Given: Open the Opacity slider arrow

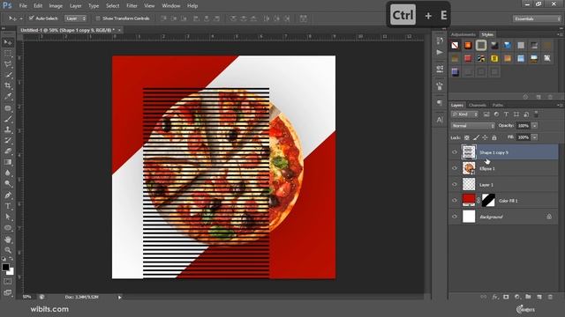Looking at the screenshot, I should point(534,126).
